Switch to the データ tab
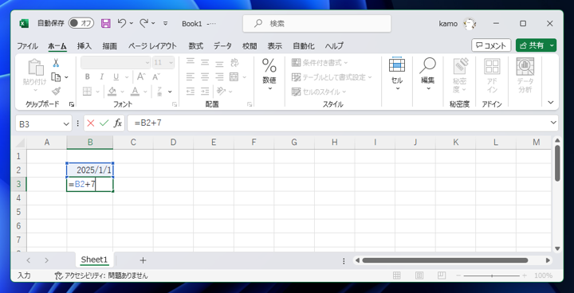574x293 pixels. [x=222, y=46]
